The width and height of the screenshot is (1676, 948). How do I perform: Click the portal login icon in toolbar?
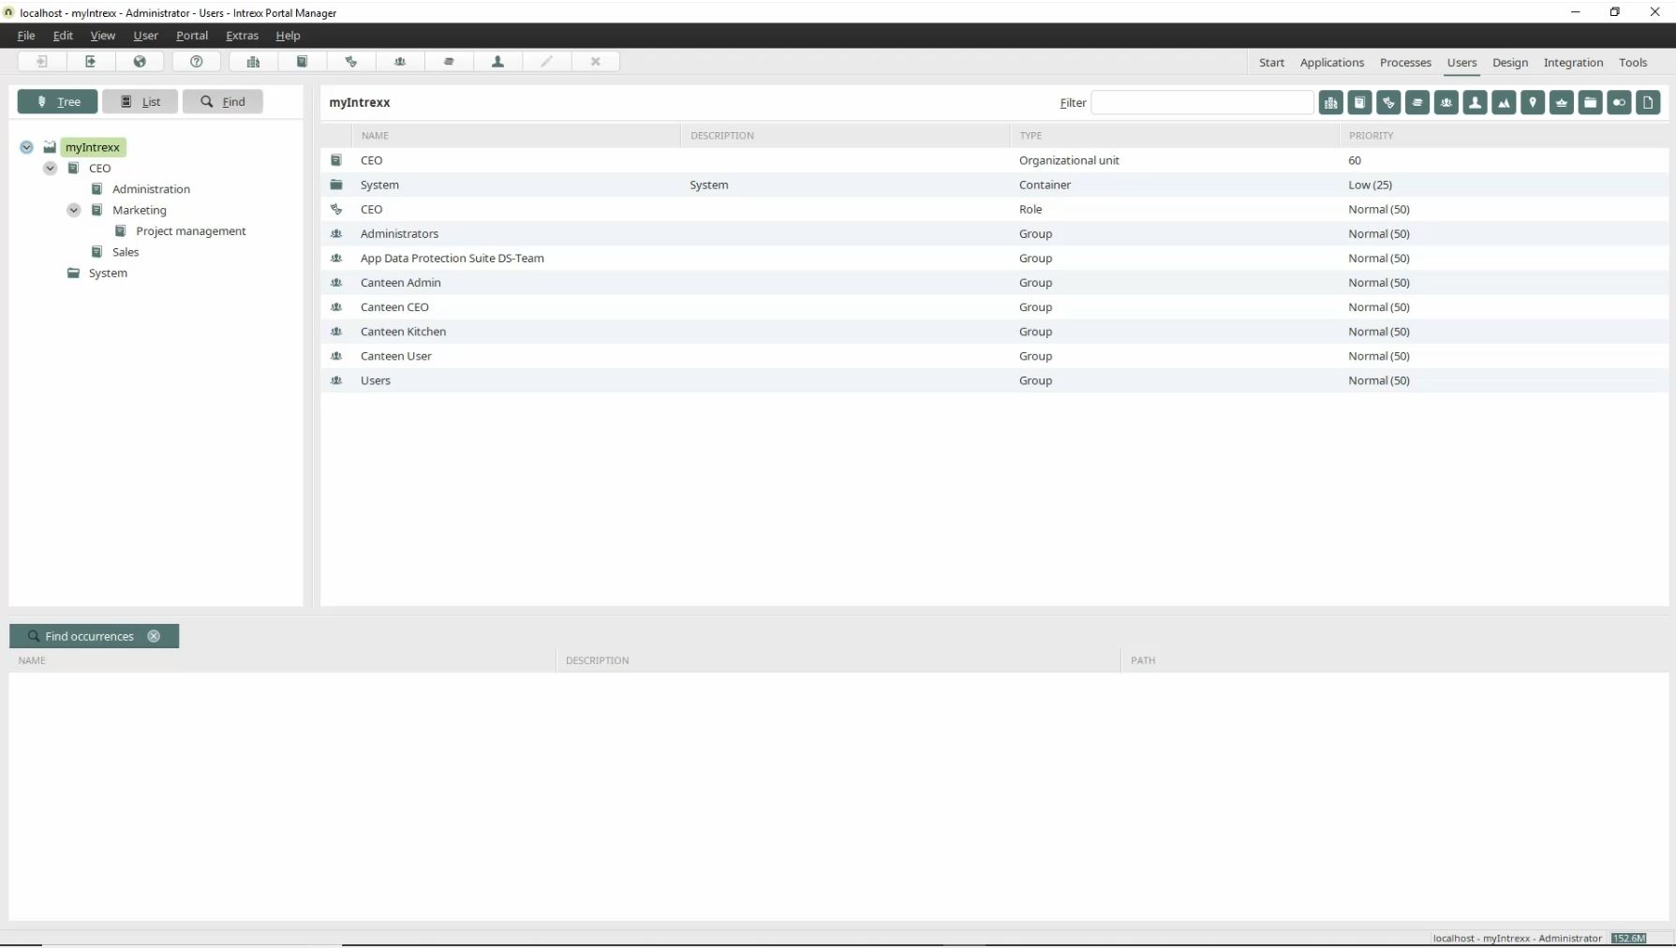tap(42, 62)
